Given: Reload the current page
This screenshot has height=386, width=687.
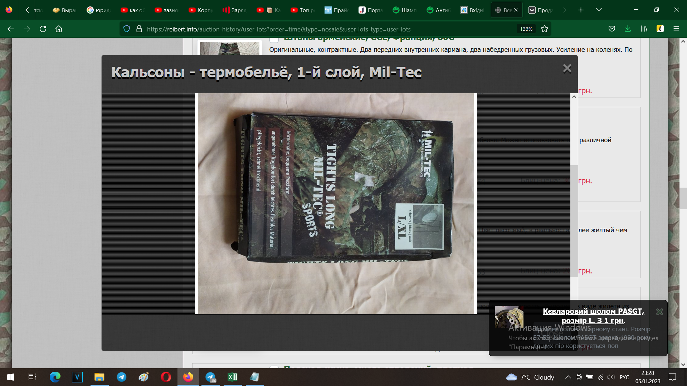Looking at the screenshot, I should (x=43, y=29).
